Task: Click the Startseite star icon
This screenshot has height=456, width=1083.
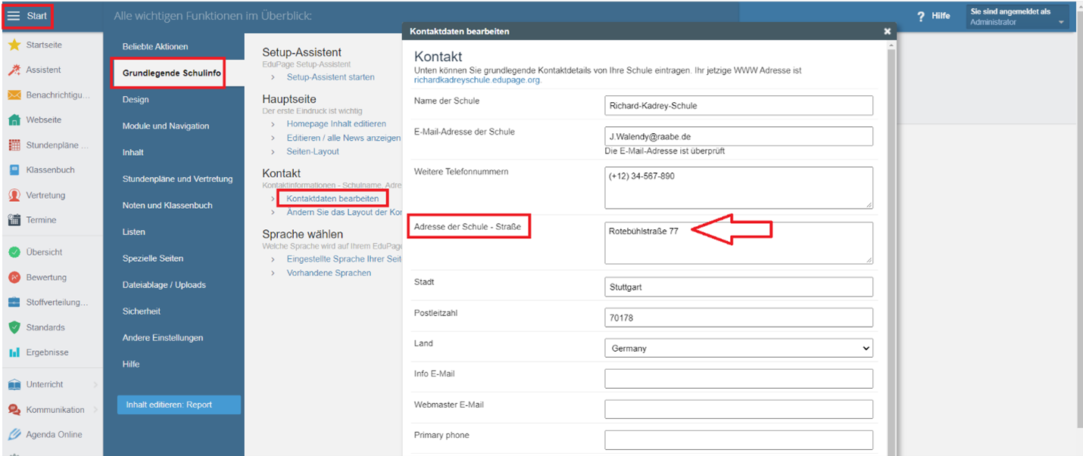Action: [x=14, y=45]
